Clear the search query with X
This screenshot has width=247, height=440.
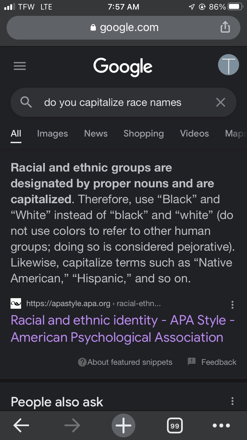point(220,102)
